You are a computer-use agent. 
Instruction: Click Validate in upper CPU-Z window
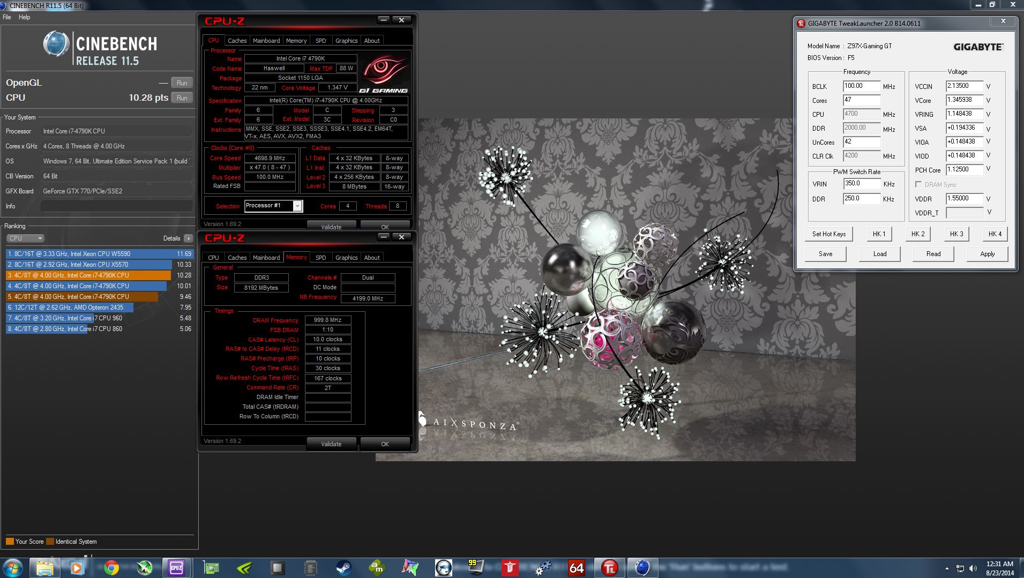pyautogui.click(x=331, y=226)
